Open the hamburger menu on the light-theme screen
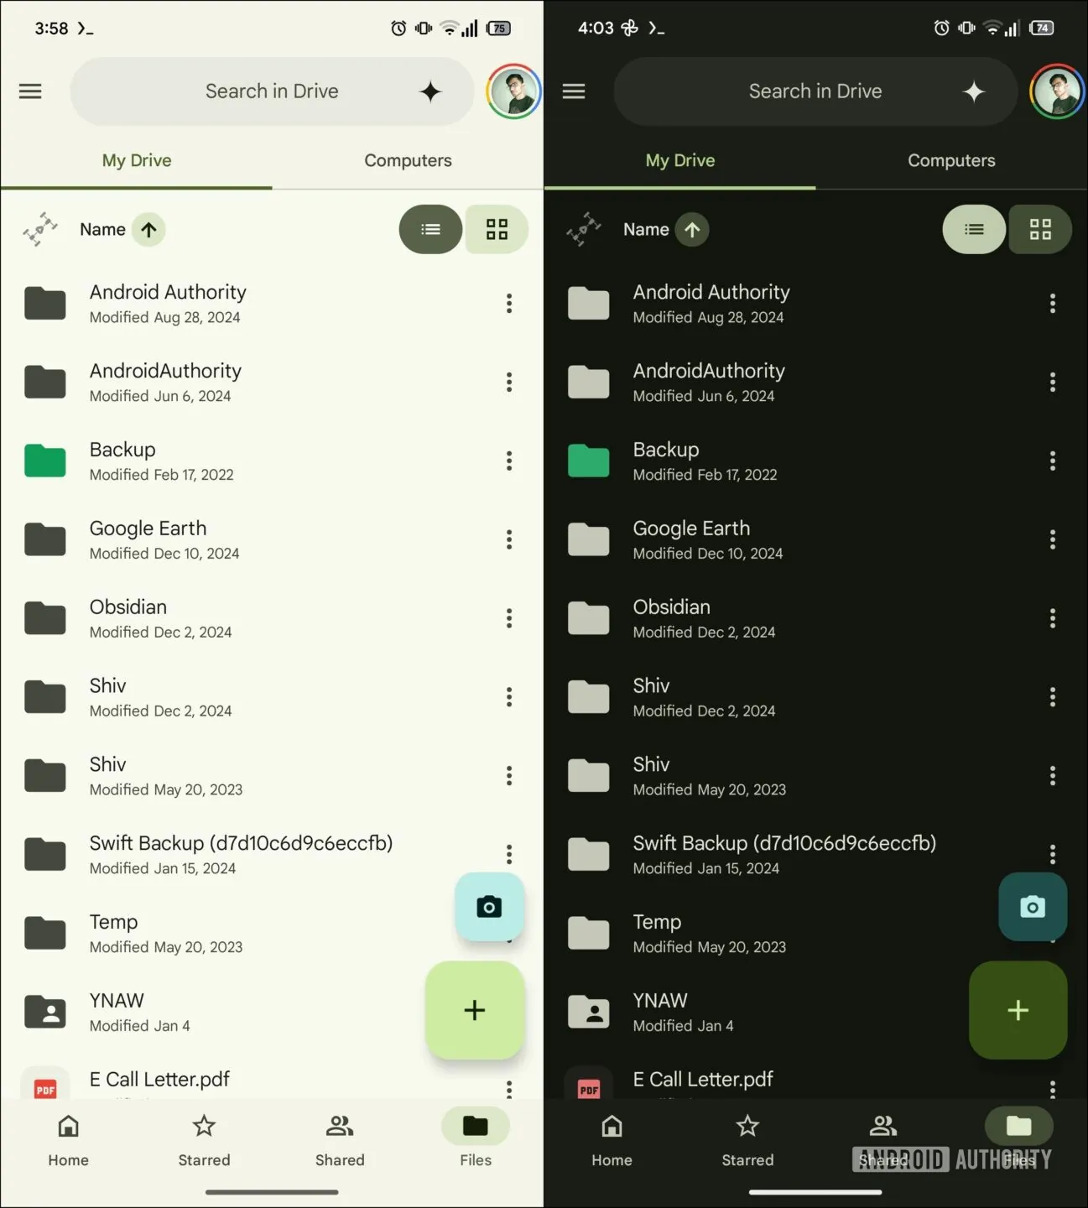The height and width of the screenshot is (1208, 1088). 30,91
